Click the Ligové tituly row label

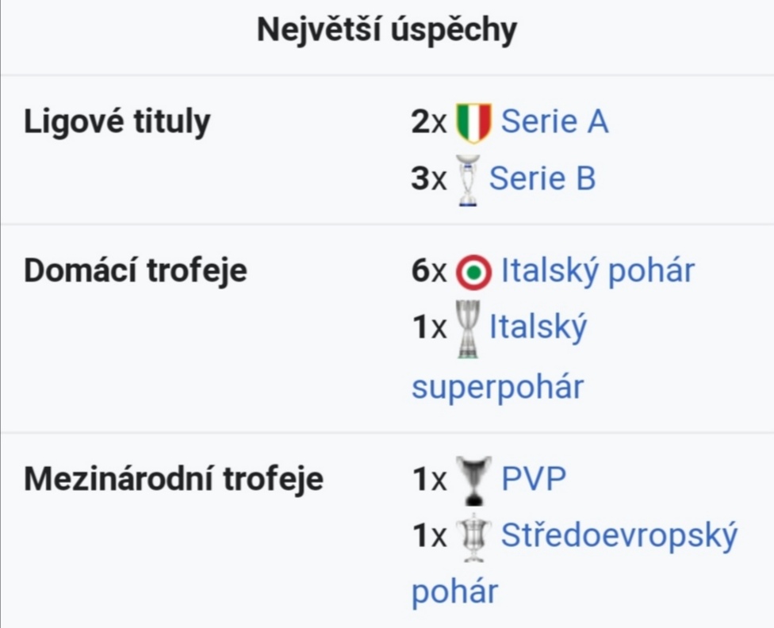coord(117,122)
